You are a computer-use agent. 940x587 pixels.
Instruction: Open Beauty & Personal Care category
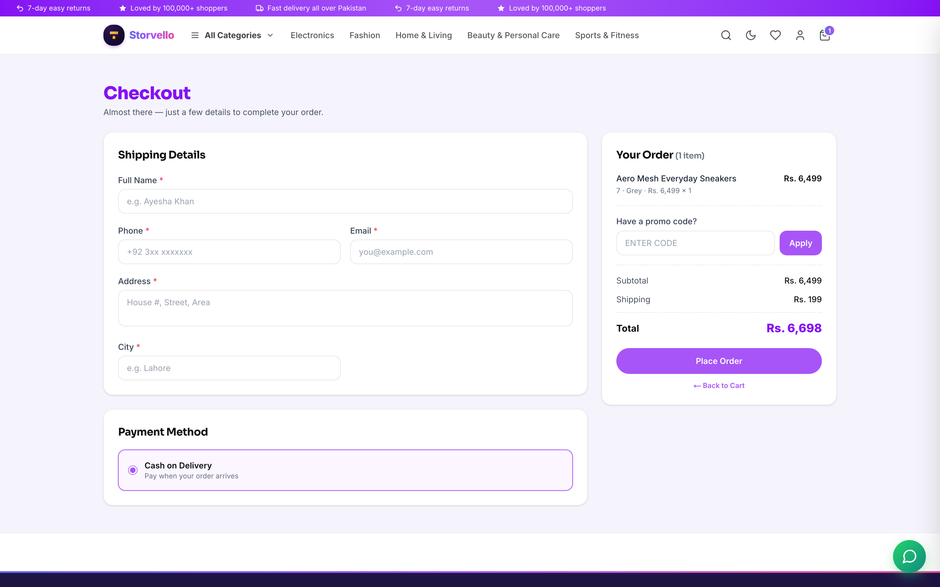[513, 35]
